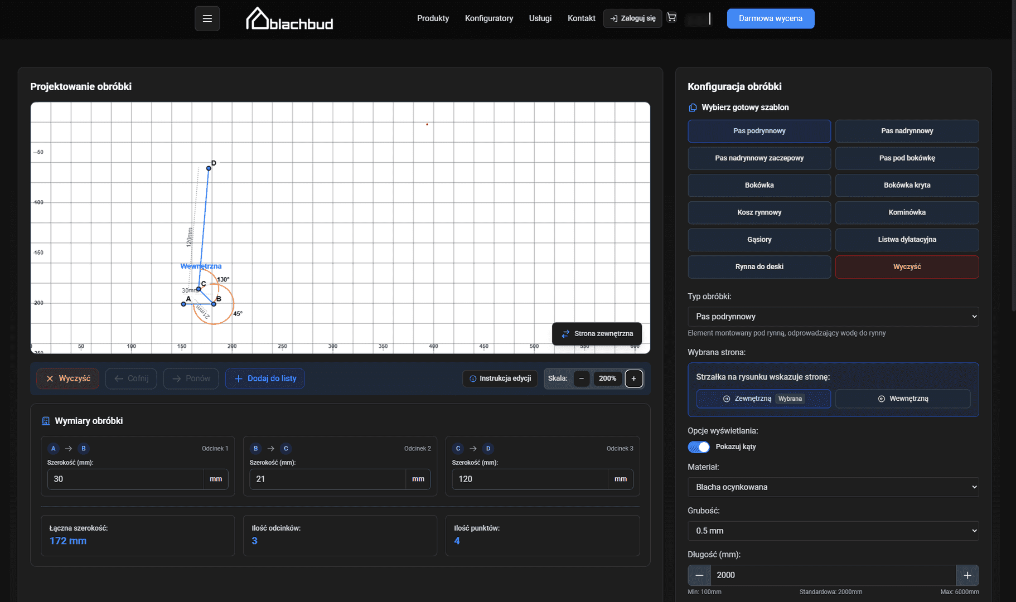Open Instrukcja edycji
The height and width of the screenshot is (602, 1016).
coord(500,378)
